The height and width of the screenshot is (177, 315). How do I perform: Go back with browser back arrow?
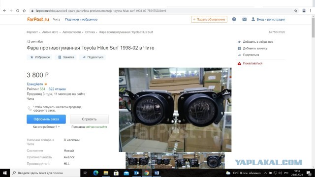(x=4, y=11)
